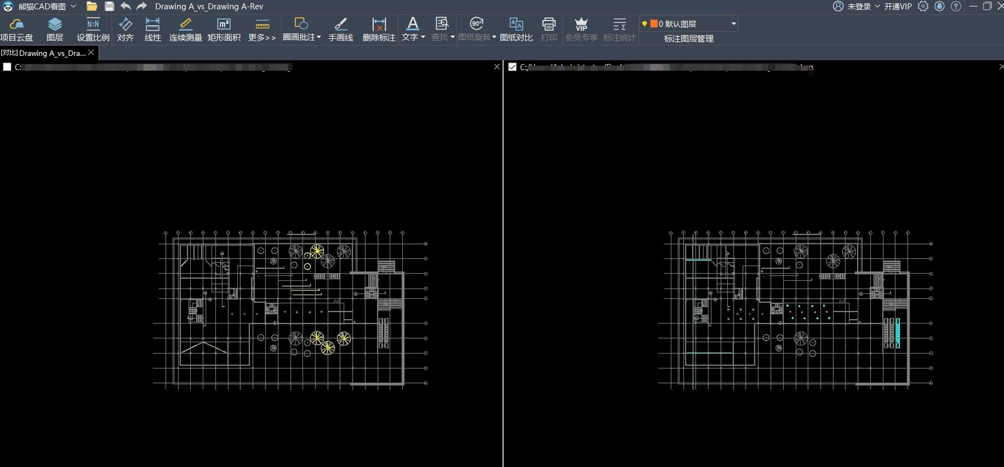Check the left drawing pane checkbox
This screenshot has height=467, width=1004.
click(8, 67)
